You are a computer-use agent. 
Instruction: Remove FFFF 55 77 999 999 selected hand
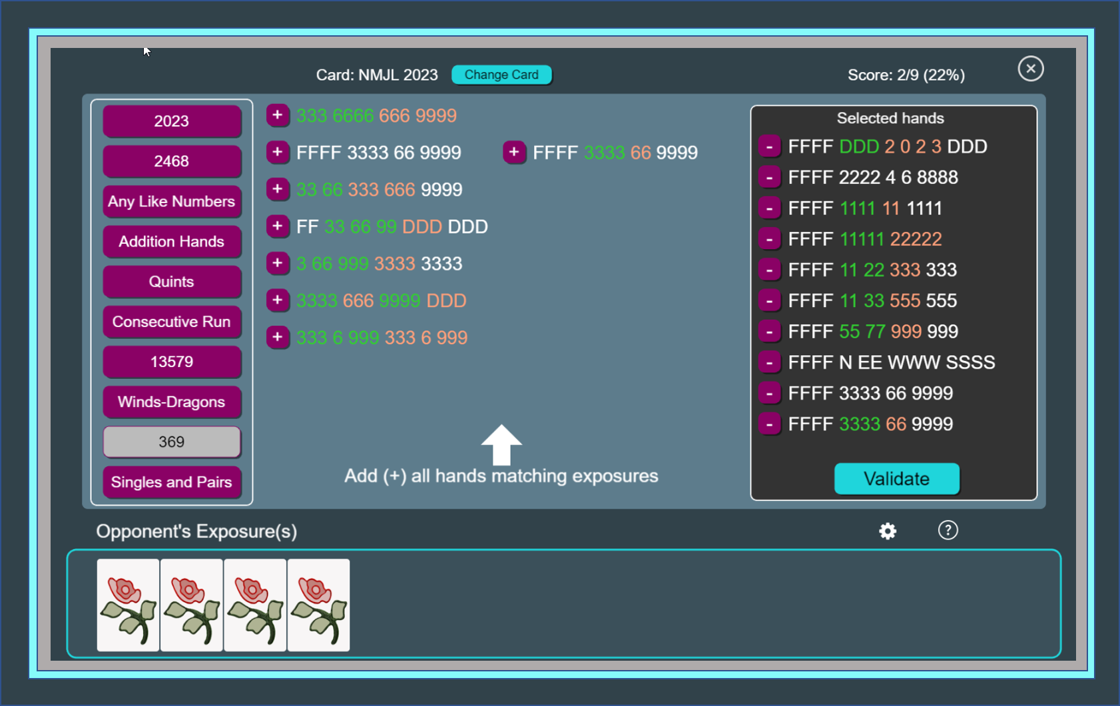[770, 332]
